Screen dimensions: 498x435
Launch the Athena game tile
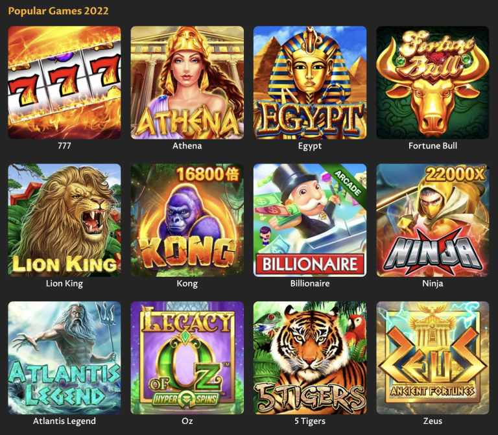click(187, 82)
